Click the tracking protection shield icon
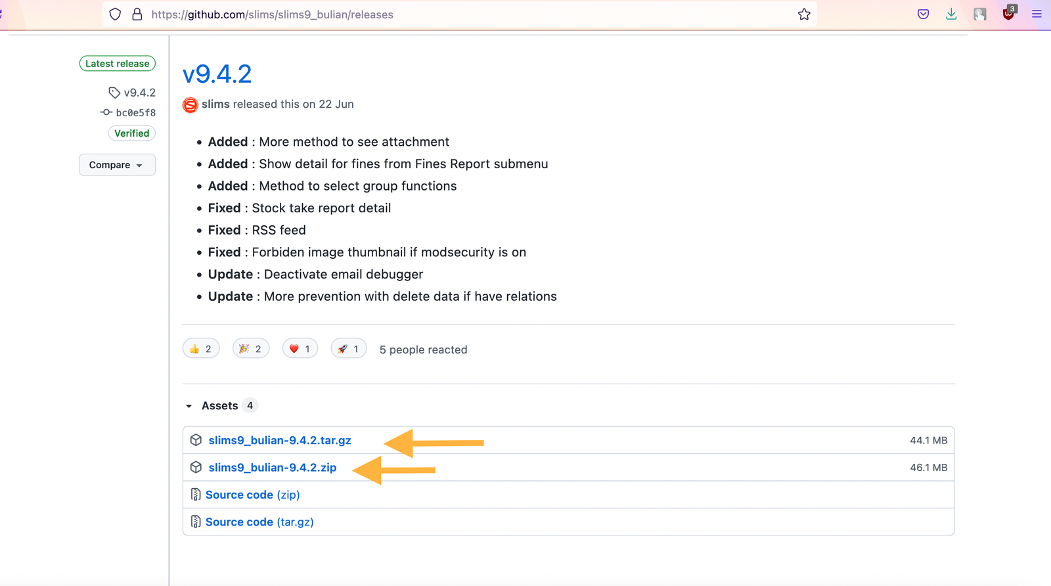Image resolution: width=1051 pixels, height=586 pixels. click(115, 14)
